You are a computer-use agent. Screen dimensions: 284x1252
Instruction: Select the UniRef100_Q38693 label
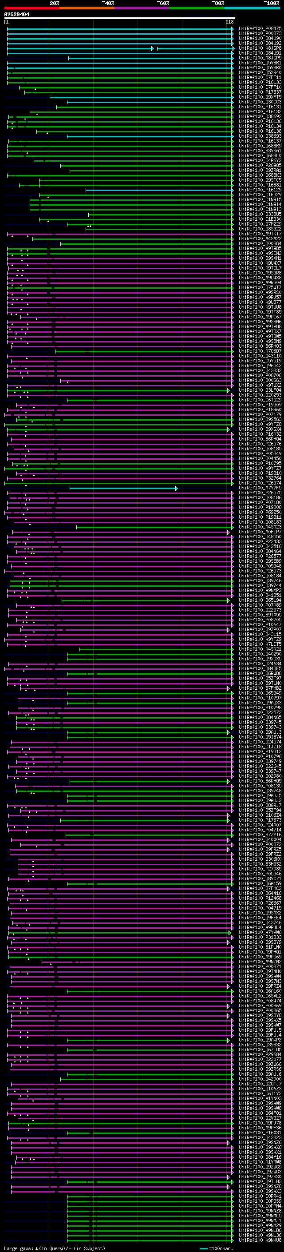coord(260,136)
